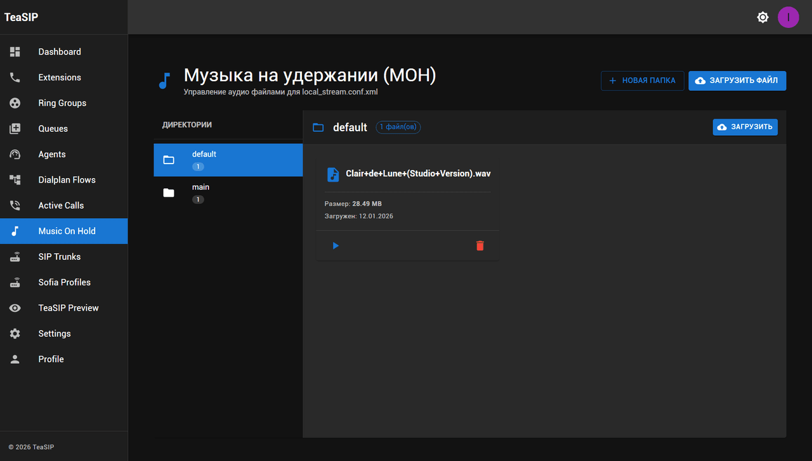Click the TeaSIP Preview eye icon
This screenshot has width=812, height=461.
(x=15, y=308)
